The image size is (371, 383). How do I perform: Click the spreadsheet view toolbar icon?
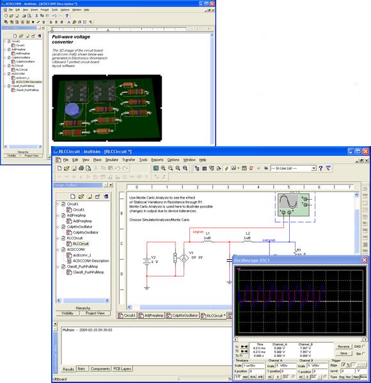204,169
